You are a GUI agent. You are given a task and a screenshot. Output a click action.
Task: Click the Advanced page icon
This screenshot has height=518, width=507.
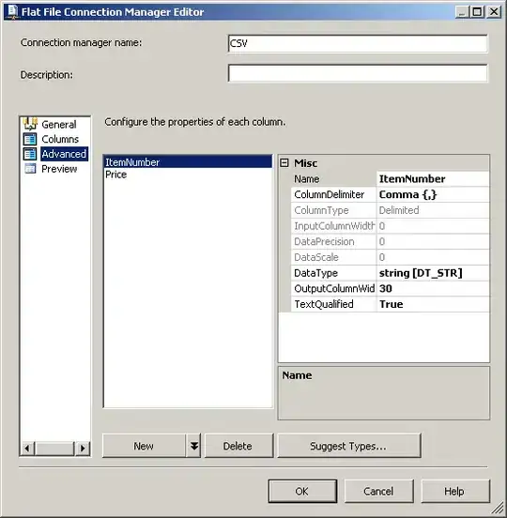(30, 154)
